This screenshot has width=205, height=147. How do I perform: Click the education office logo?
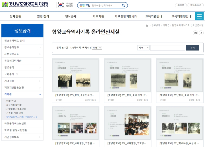tap(25, 5)
